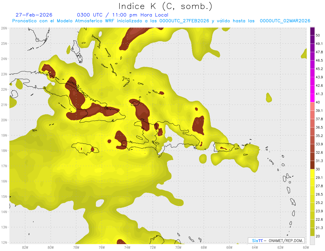Viewport: 325px width, 251px height.
Task: Click the colorbar value "22.6"
Action: coord(319,220)
